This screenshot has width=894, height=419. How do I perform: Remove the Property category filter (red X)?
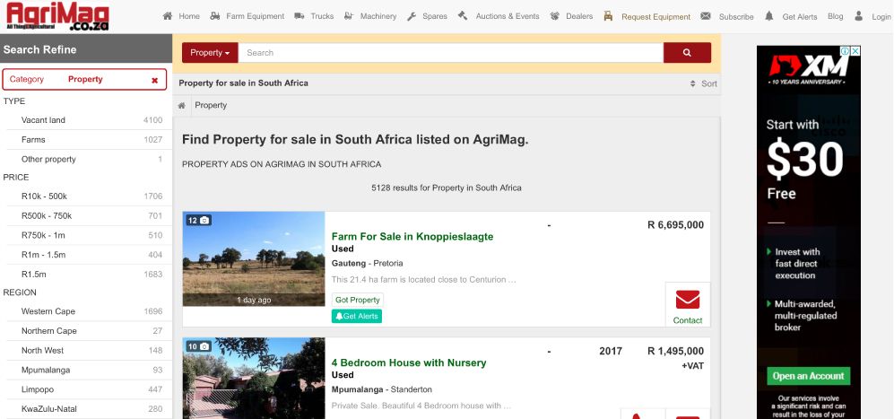click(x=154, y=81)
